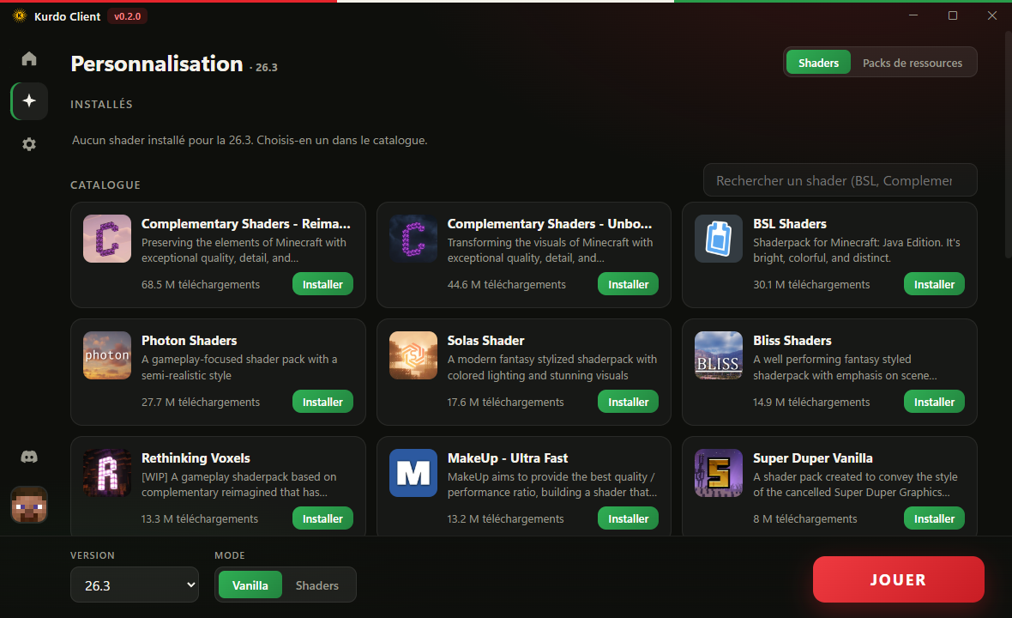Click the v0.2.0 version badge
The image size is (1012, 618).
[x=127, y=16]
